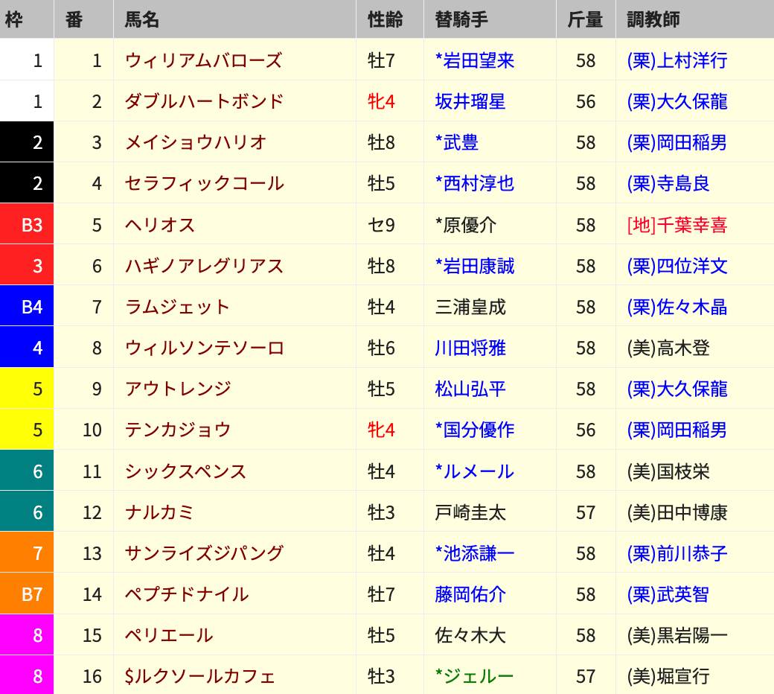The height and width of the screenshot is (694, 774).
Task: Click horse name ダブルハートボンド
Action: coord(204,101)
